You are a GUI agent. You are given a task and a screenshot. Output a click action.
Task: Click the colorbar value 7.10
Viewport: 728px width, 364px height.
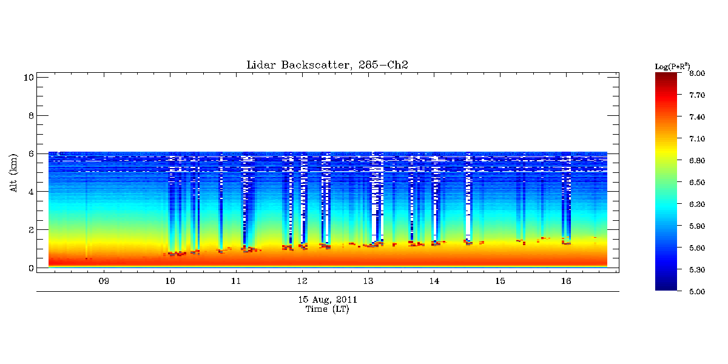pos(697,139)
